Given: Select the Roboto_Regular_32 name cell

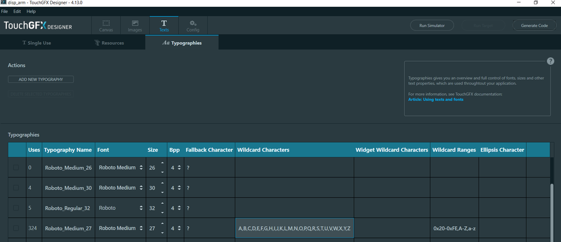Looking at the screenshot, I should point(69,208).
